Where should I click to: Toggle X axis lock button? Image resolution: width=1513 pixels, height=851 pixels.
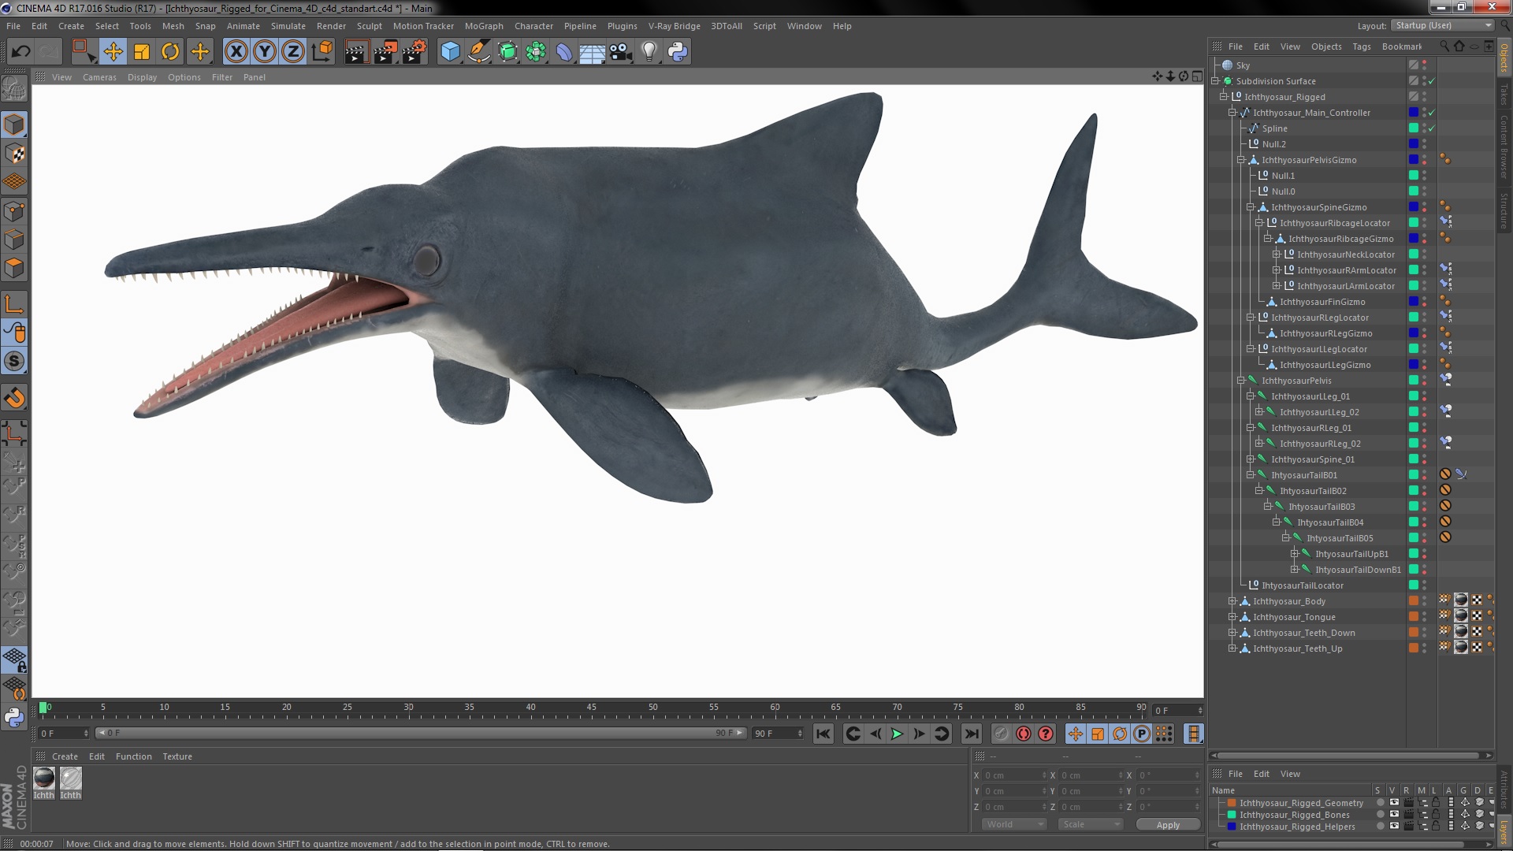click(x=236, y=52)
